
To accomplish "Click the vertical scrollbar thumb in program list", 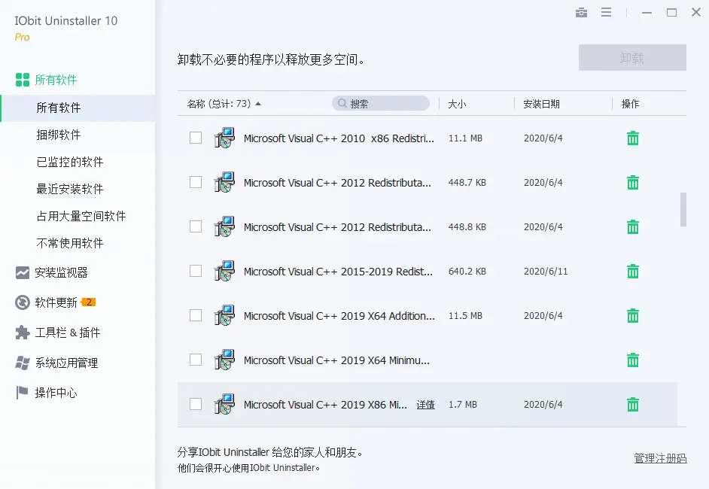I will [x=683, y=209].
